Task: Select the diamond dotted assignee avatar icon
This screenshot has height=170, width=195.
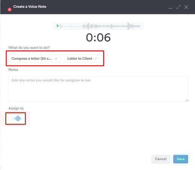Action: point(18,118)
